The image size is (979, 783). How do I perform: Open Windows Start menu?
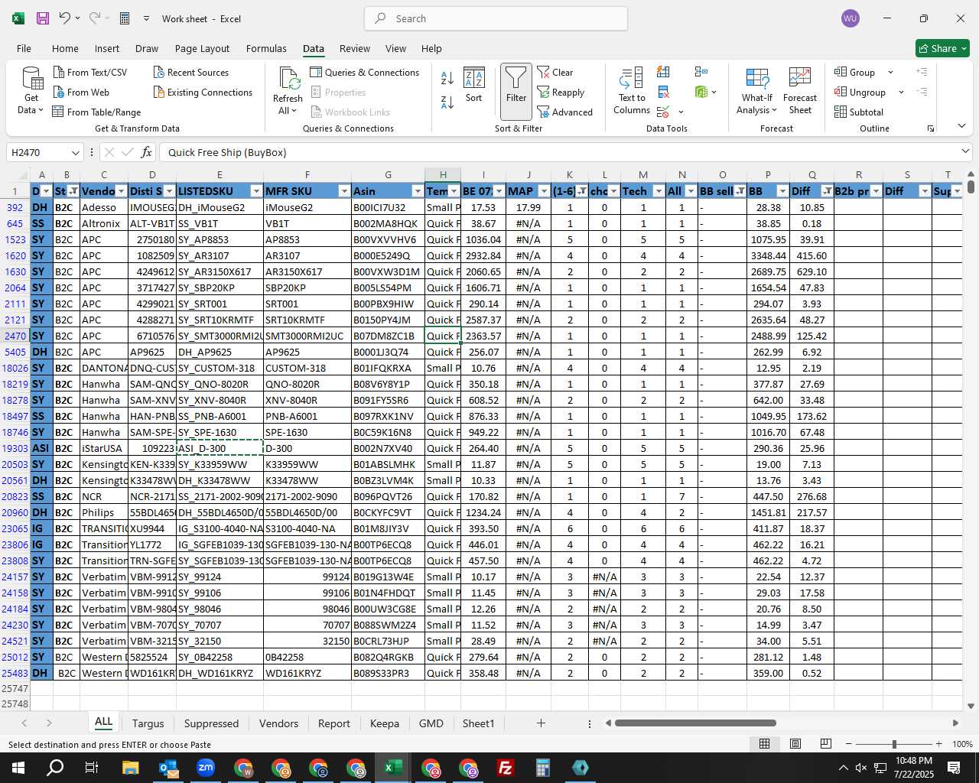pyautogui.click(x=18, y=768)
